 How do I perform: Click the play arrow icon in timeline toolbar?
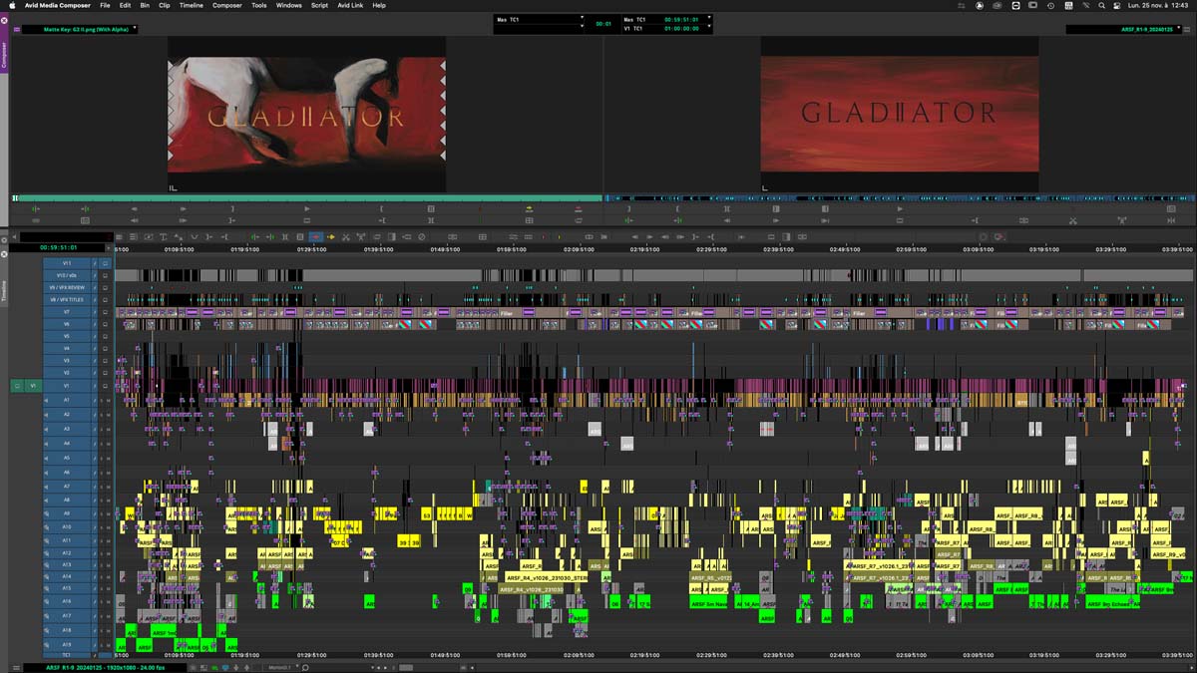(x=649, y=236)
